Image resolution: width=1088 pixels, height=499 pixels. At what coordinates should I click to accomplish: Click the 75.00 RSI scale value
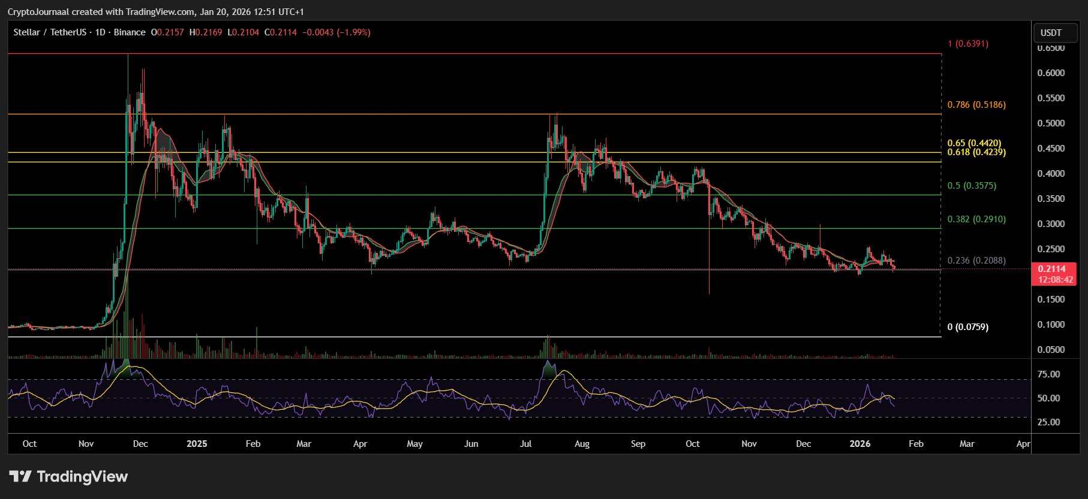[x=1048, y=374]
